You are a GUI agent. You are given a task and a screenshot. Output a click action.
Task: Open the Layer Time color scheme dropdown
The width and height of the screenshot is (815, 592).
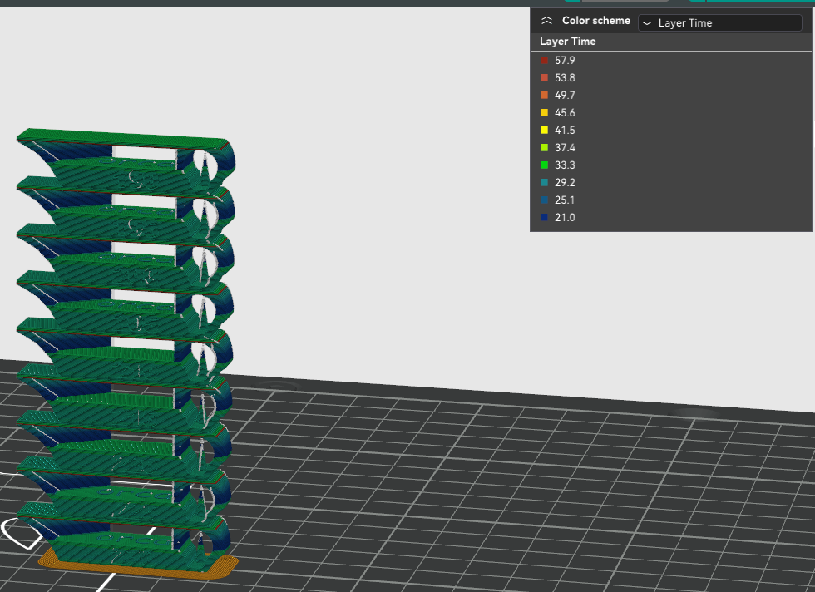point(720,23)
